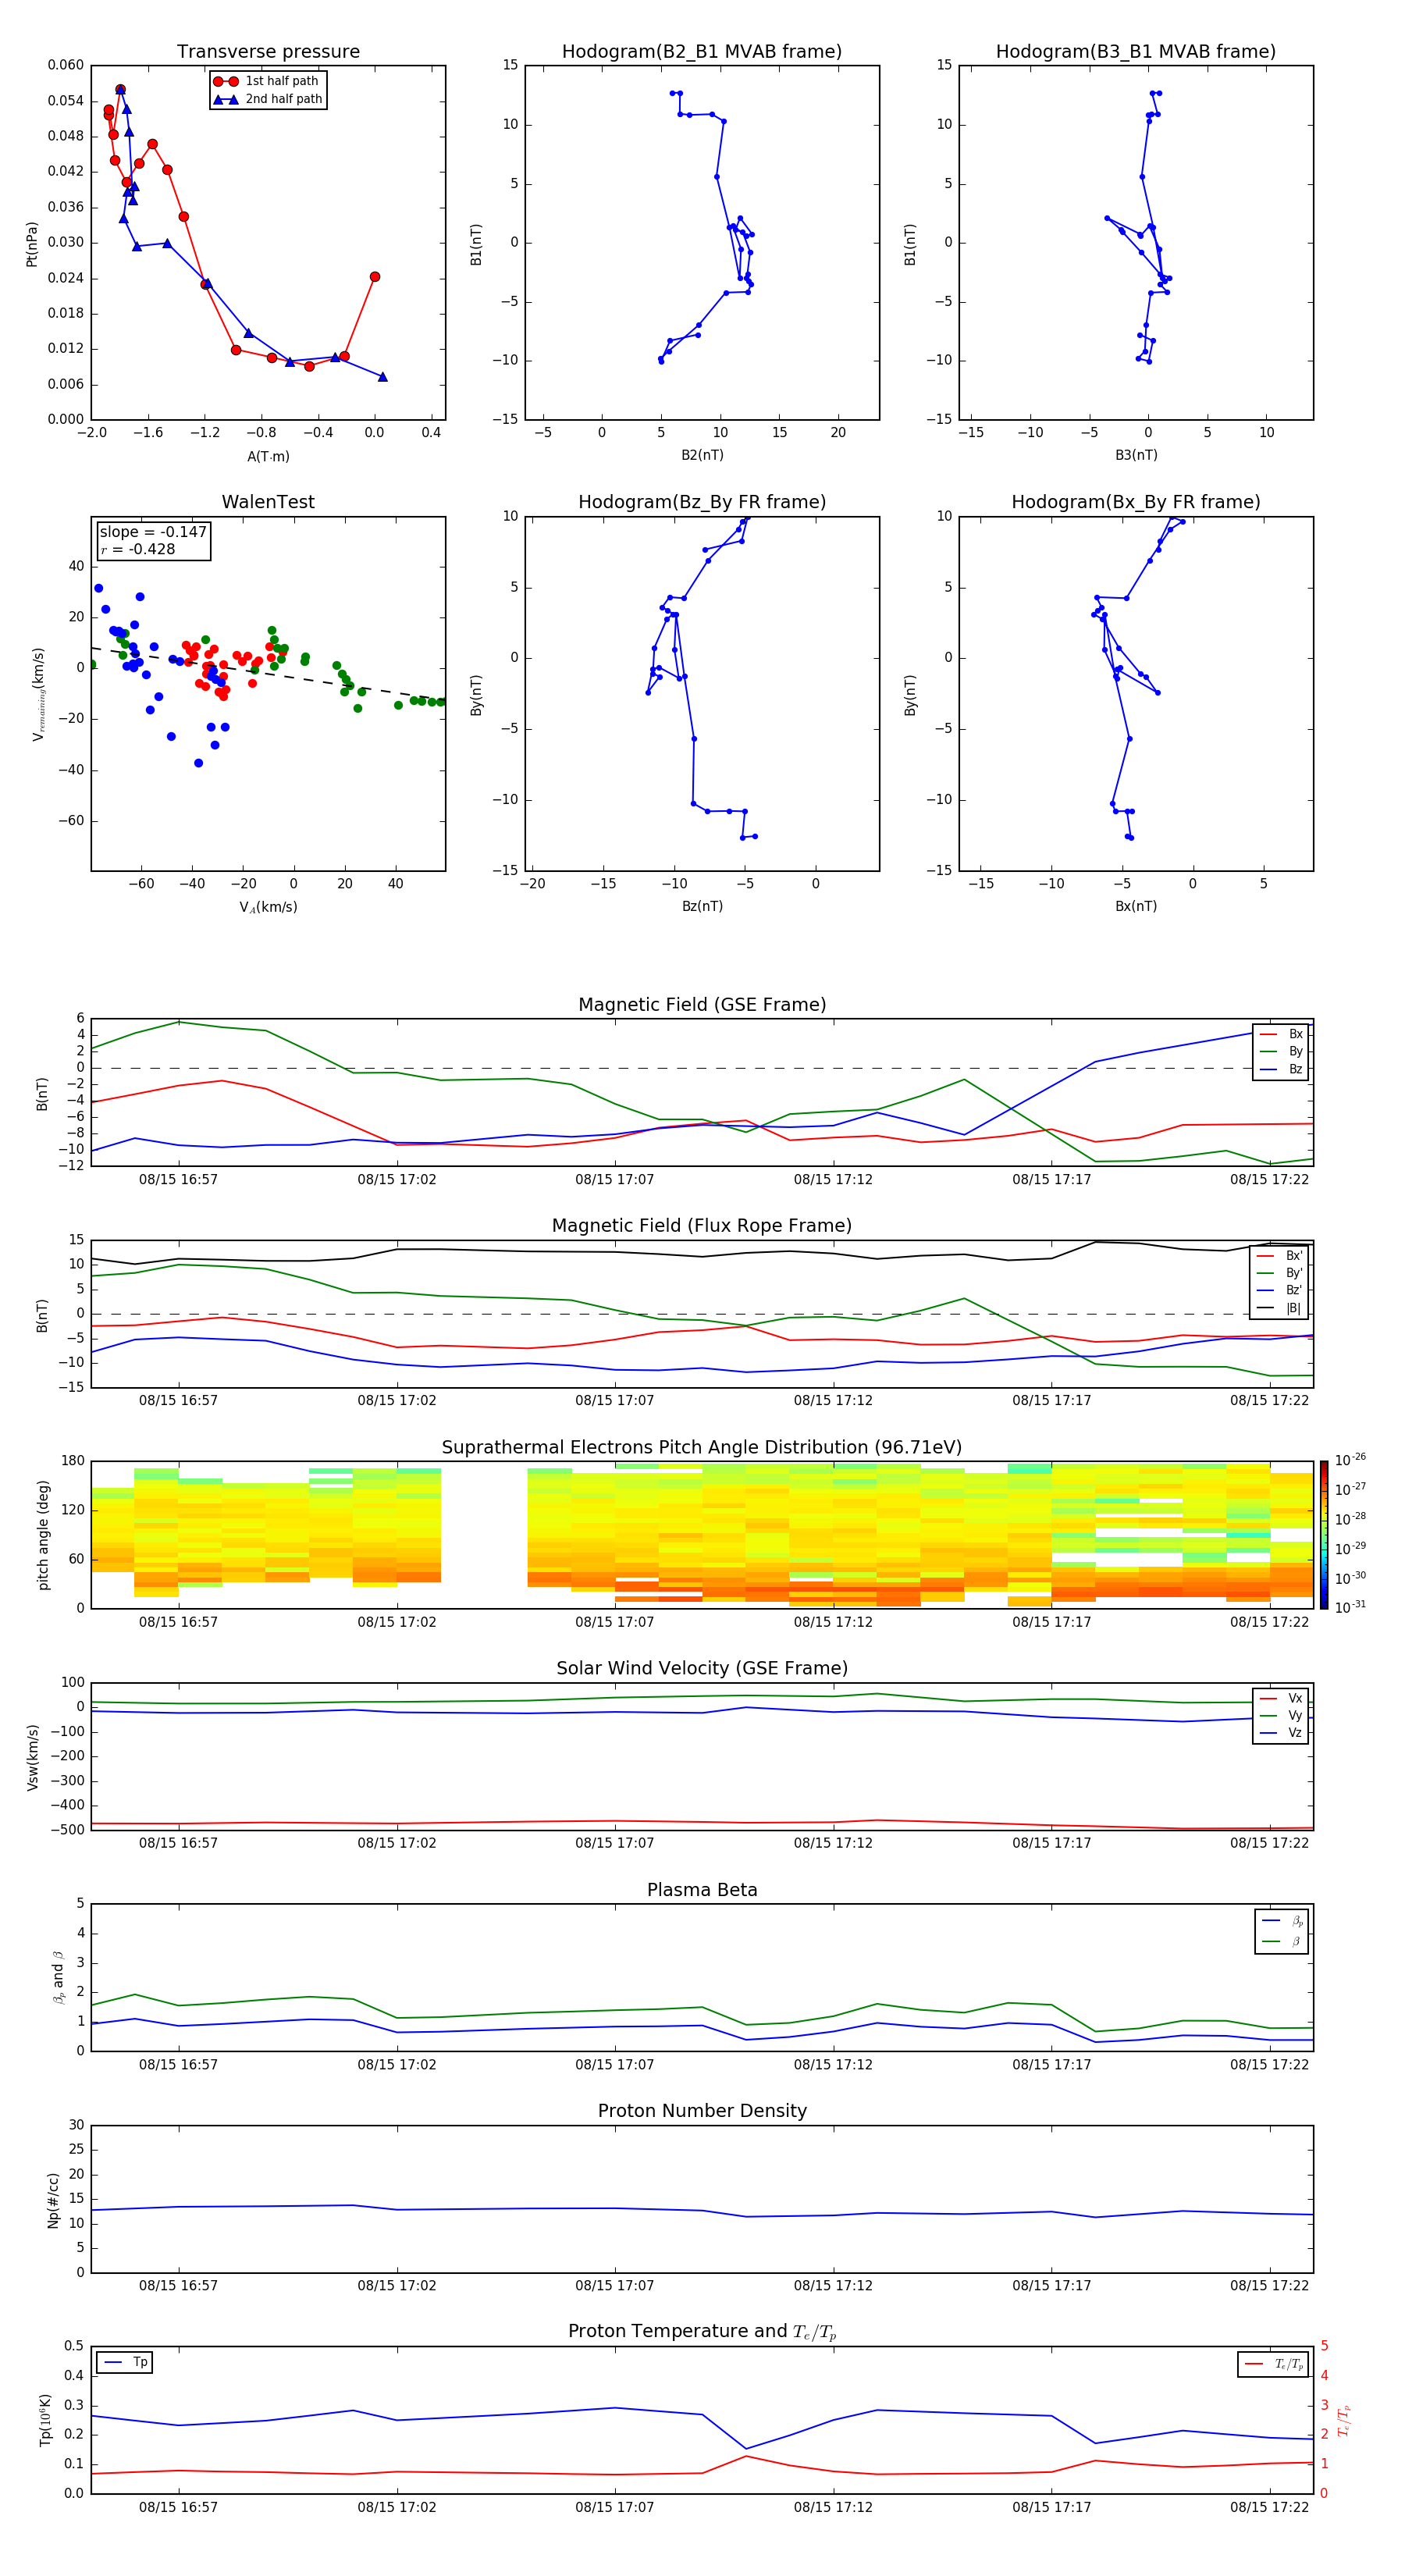Click the 'By'' legend entry in Flux Rope panel
Image resolution: width=1405 pixels, height=2576 pixels.
(x=1280, y=1273)
